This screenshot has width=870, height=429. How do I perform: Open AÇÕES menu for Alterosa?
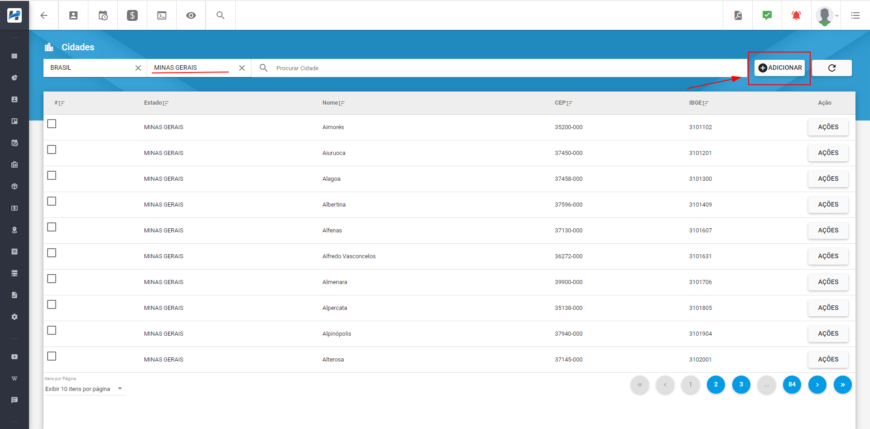(x=828, y=360)
